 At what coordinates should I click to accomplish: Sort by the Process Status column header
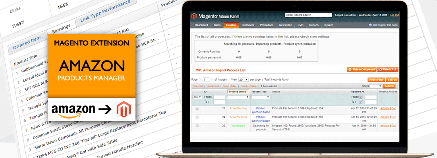[238, 92]
